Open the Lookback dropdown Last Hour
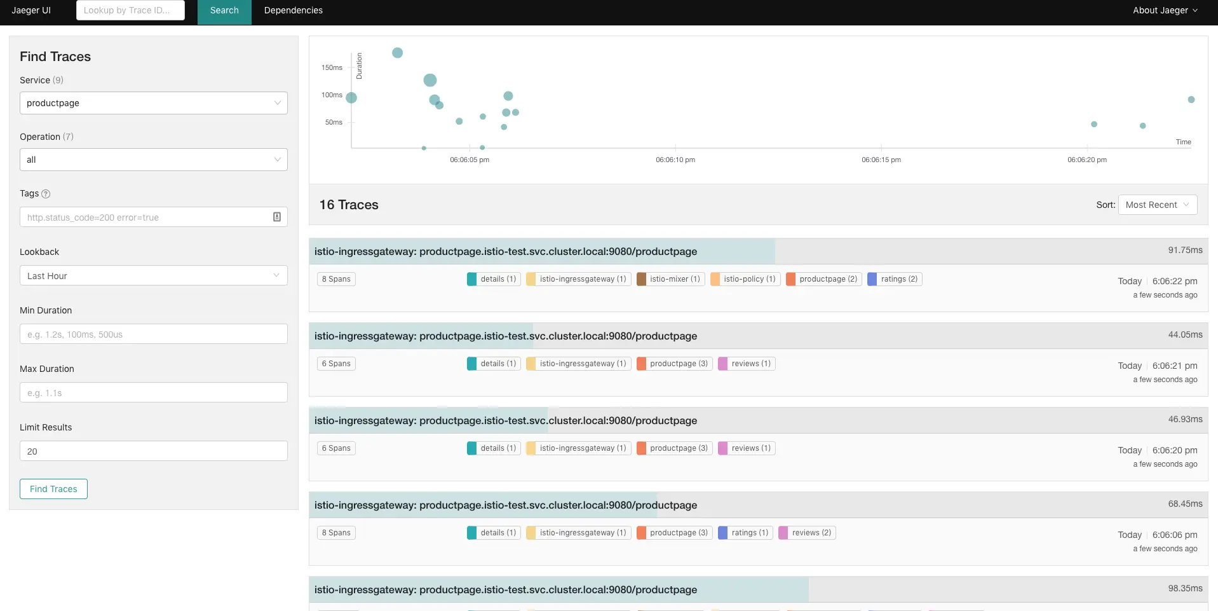 click(x=154, y=275)
